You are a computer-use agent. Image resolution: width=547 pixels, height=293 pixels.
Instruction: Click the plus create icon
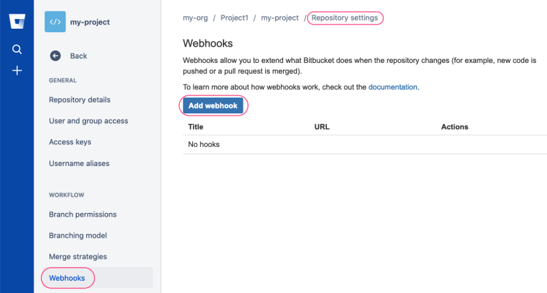tap(17, 70)
